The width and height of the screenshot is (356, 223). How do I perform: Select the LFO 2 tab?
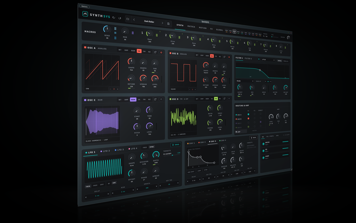point(105,151)
